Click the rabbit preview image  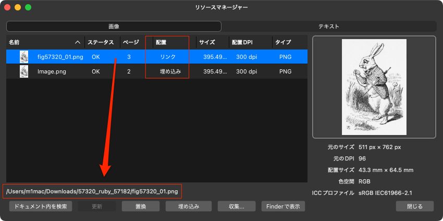point(374,87)
